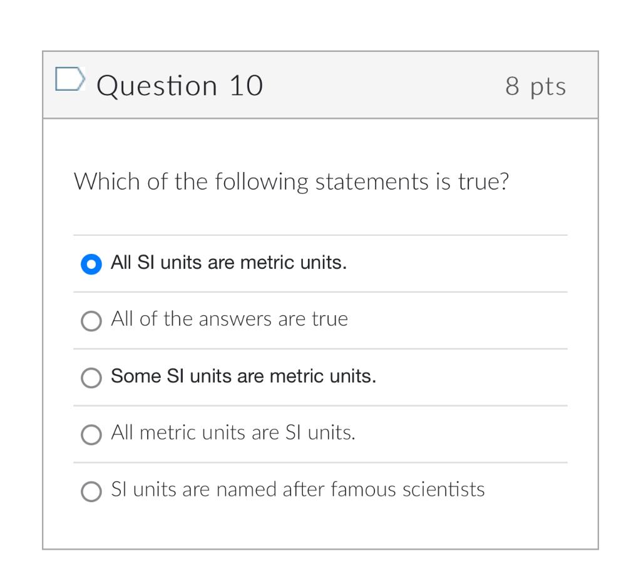Choose the 'All of the answers are true' radio

tap(91, 321)
